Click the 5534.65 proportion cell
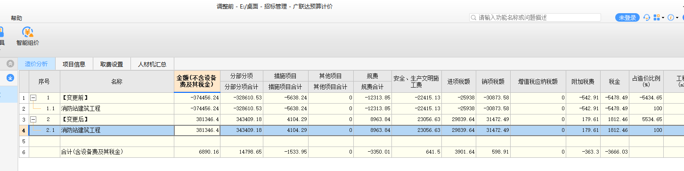This screenshot has height=171, width=684. click(646, 120)
